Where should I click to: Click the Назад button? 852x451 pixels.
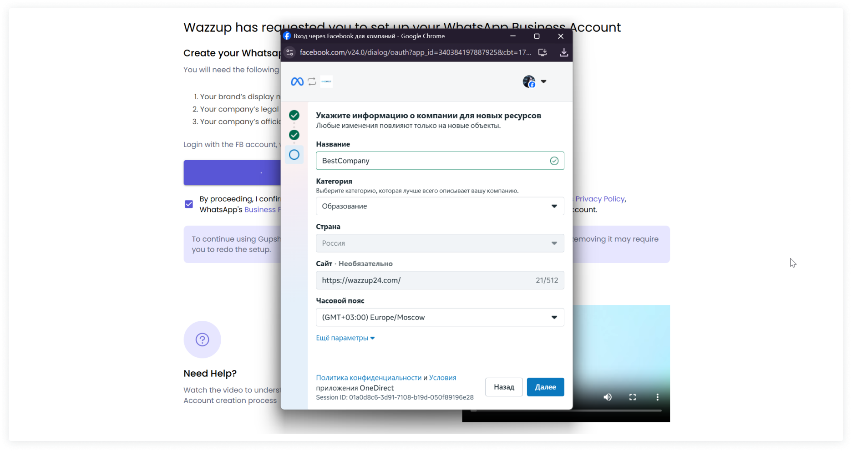coord(504,387)
